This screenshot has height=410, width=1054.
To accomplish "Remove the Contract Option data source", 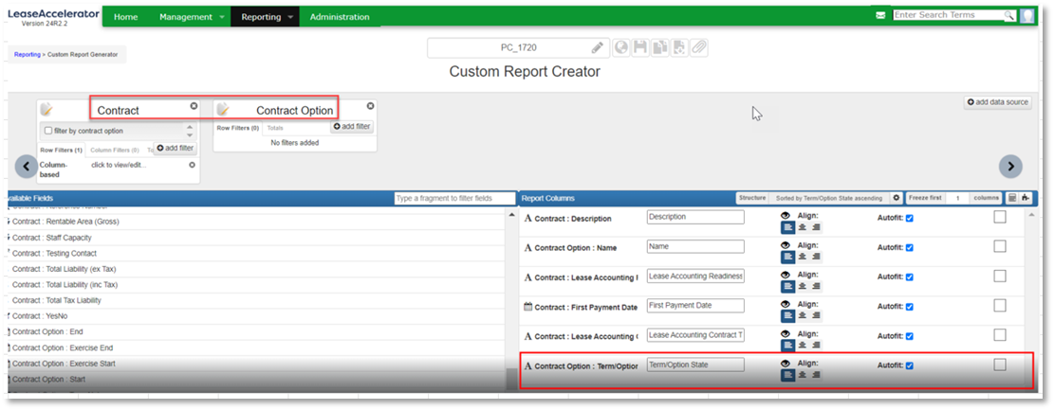I will [370, 106].
